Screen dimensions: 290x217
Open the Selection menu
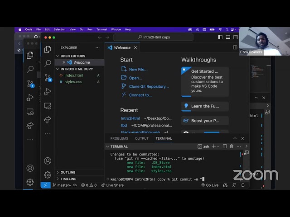coord(59,29)
